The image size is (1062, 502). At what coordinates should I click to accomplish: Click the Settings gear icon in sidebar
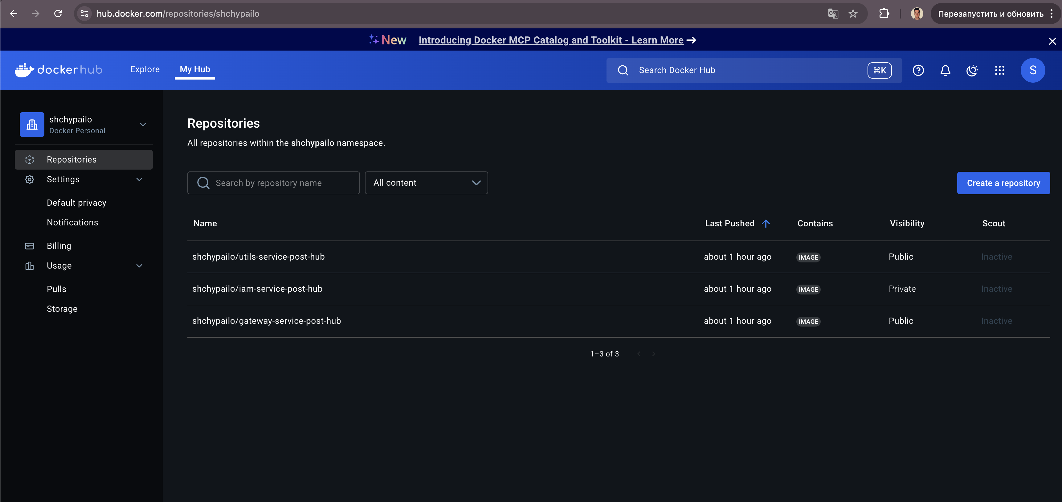(29, 179)
